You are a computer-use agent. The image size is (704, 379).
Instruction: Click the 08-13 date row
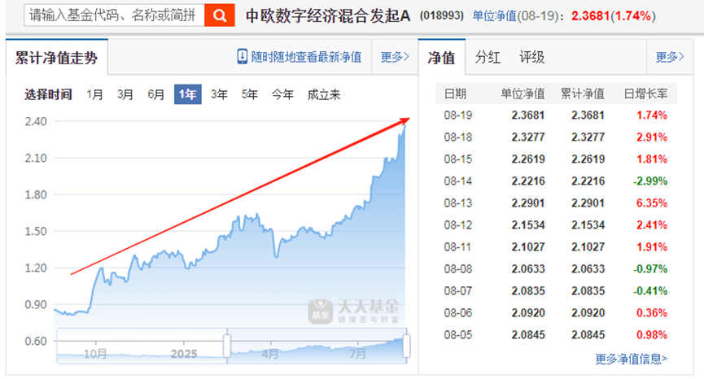pos(556,203)
